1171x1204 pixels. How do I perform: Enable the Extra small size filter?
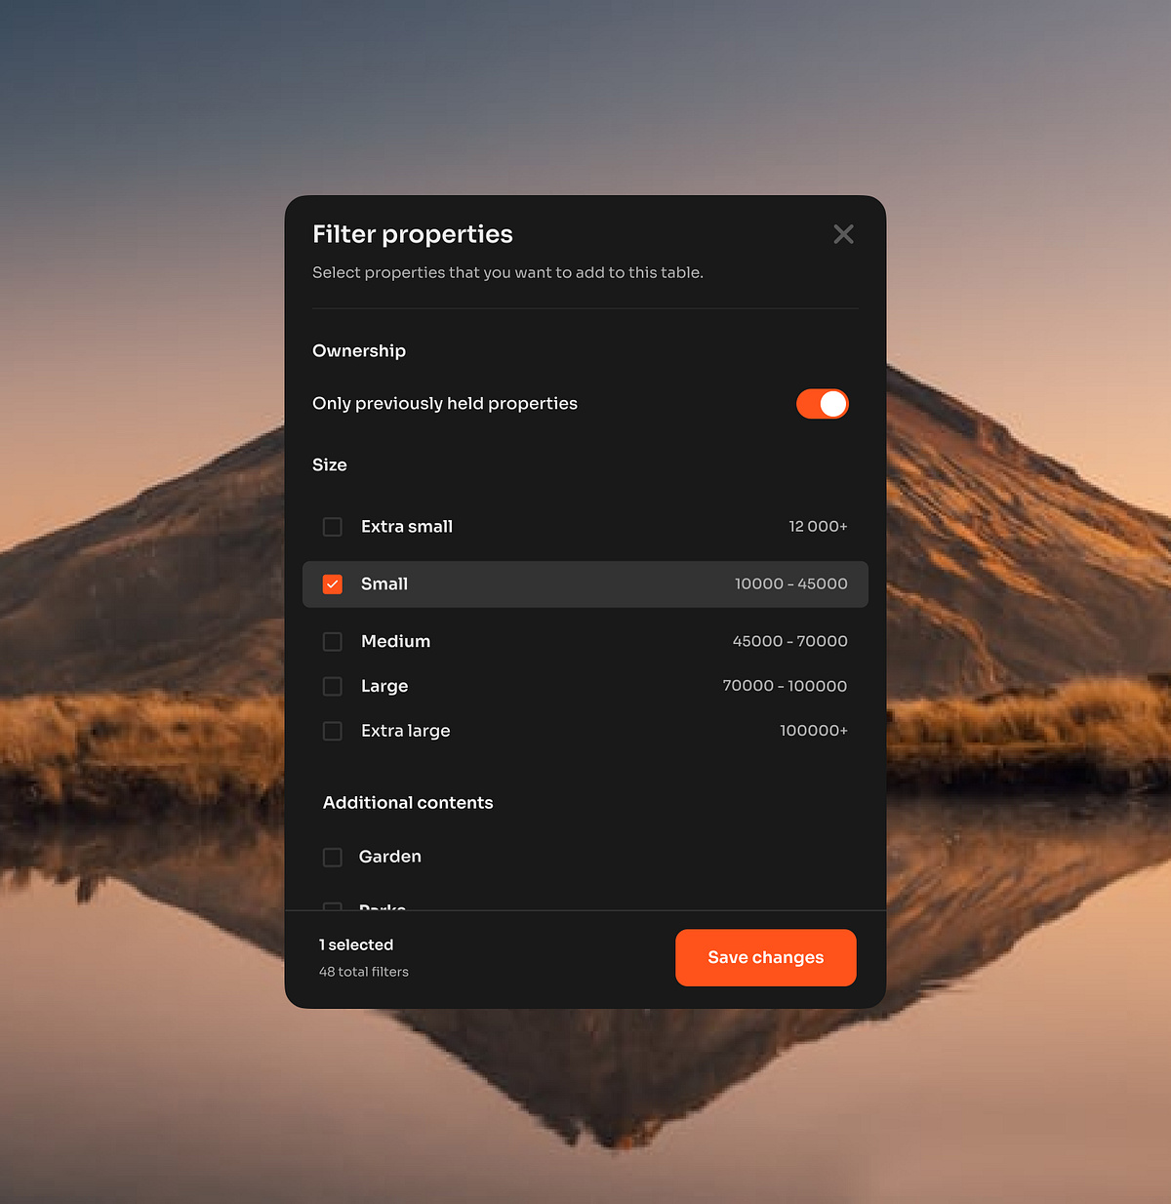[332, 526]
